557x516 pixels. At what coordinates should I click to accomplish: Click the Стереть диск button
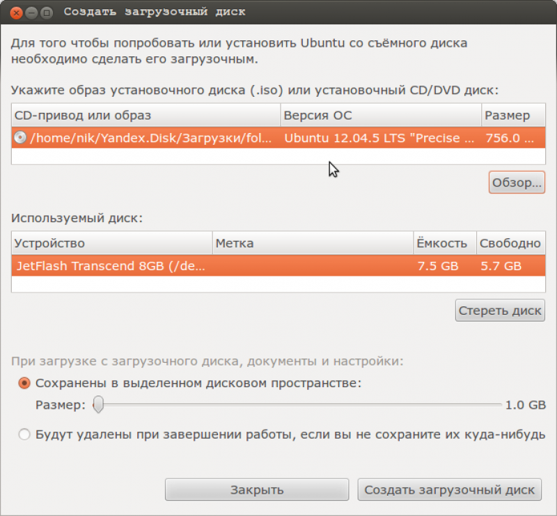(500, 311)
